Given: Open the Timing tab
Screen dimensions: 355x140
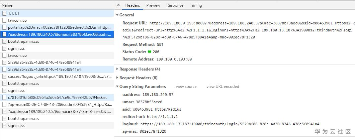Looking at the screenshot, I should pos(196,5).
